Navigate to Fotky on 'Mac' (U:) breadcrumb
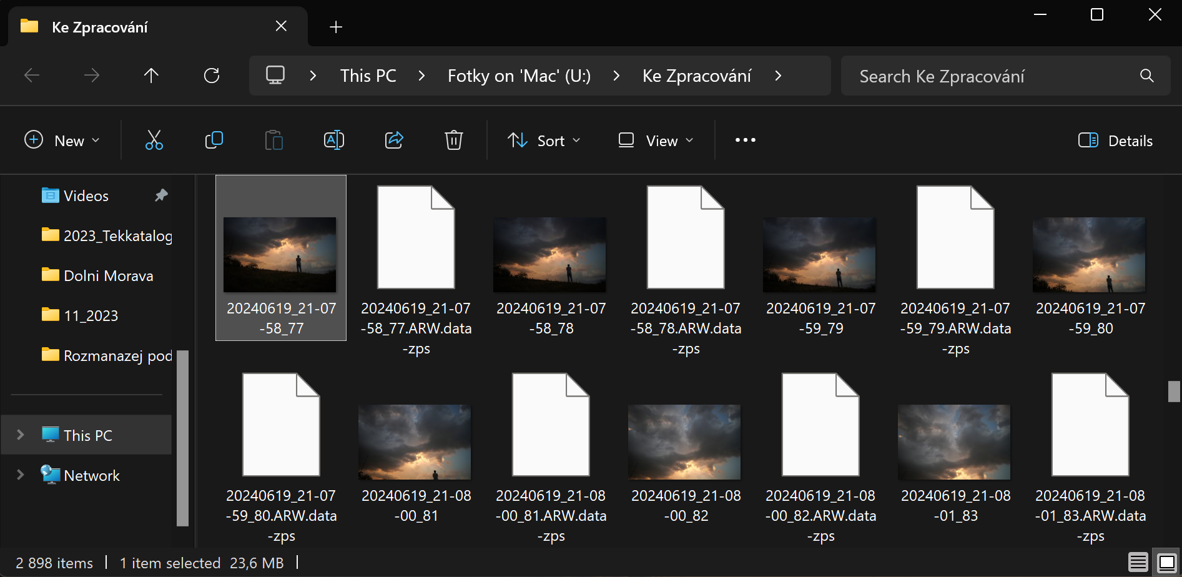Viewport: 1182px width, 577px height. pyautogui.click(x=518, y=76)
